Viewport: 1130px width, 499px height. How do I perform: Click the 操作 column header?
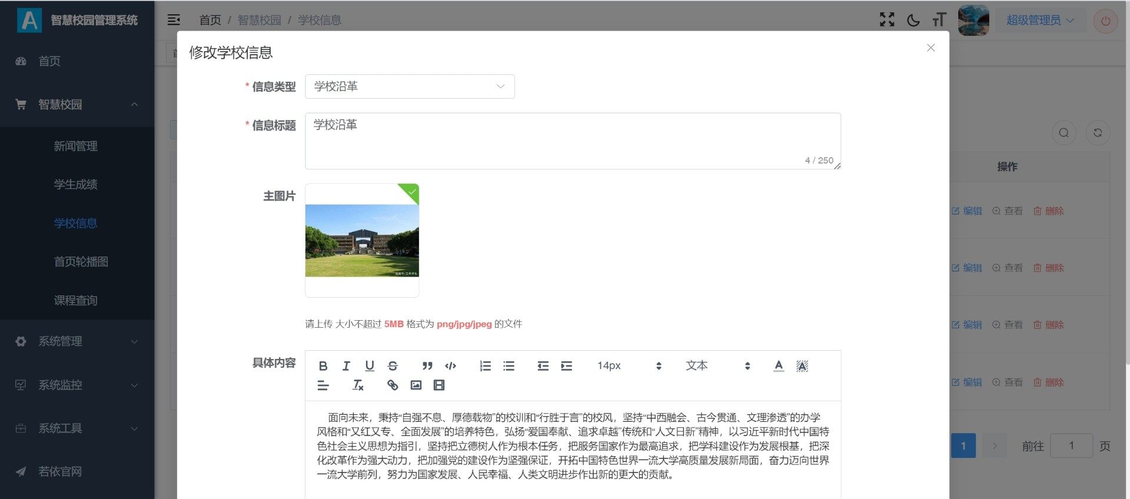click(1007, 167)
